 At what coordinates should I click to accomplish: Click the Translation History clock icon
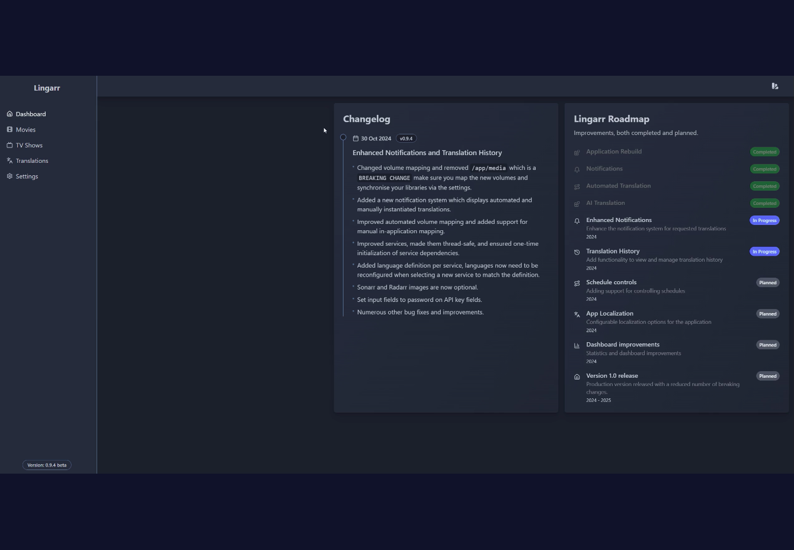pos(577,252)
